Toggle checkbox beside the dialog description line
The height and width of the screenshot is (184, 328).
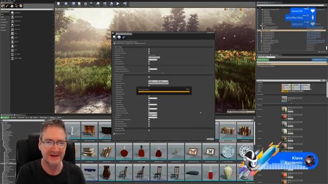pyautogui.click(x=114, y=43)
